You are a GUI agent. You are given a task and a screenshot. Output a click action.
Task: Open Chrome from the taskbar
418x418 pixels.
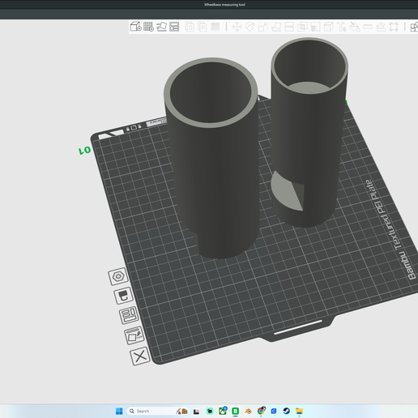[x=261, y=411]
